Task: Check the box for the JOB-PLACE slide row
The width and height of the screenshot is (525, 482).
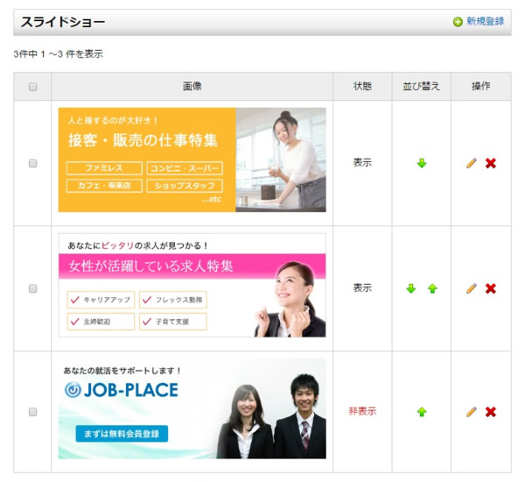Action: click(33, 412)
